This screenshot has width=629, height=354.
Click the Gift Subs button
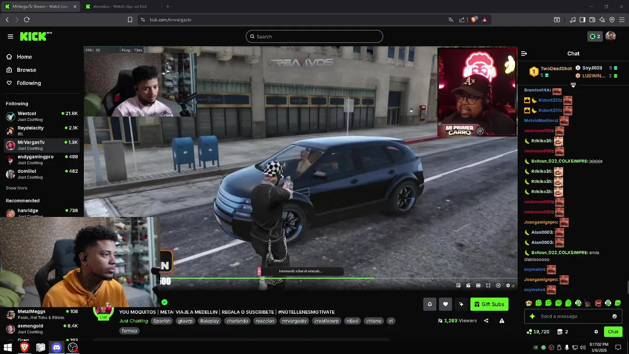click(489, 304)
